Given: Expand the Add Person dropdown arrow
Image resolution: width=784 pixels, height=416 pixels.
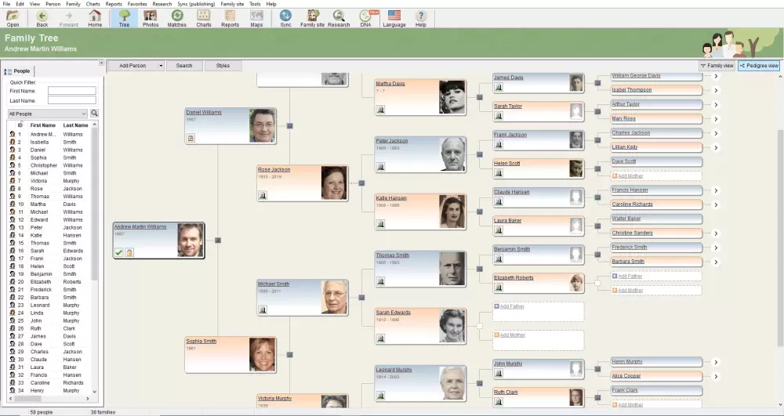Looking at the screenshot, I should [x=161, y=66].
